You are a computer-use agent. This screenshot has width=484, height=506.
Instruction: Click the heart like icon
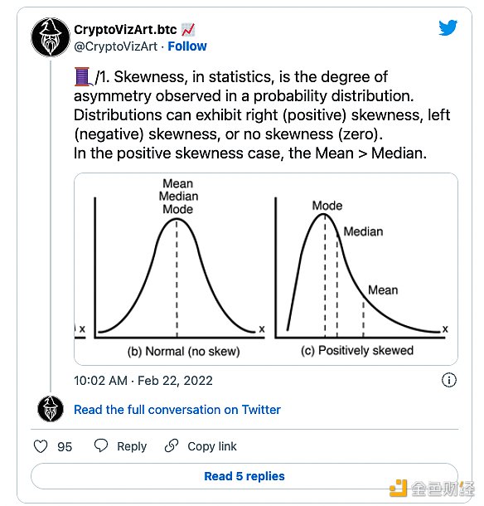(x=41, y=446)
